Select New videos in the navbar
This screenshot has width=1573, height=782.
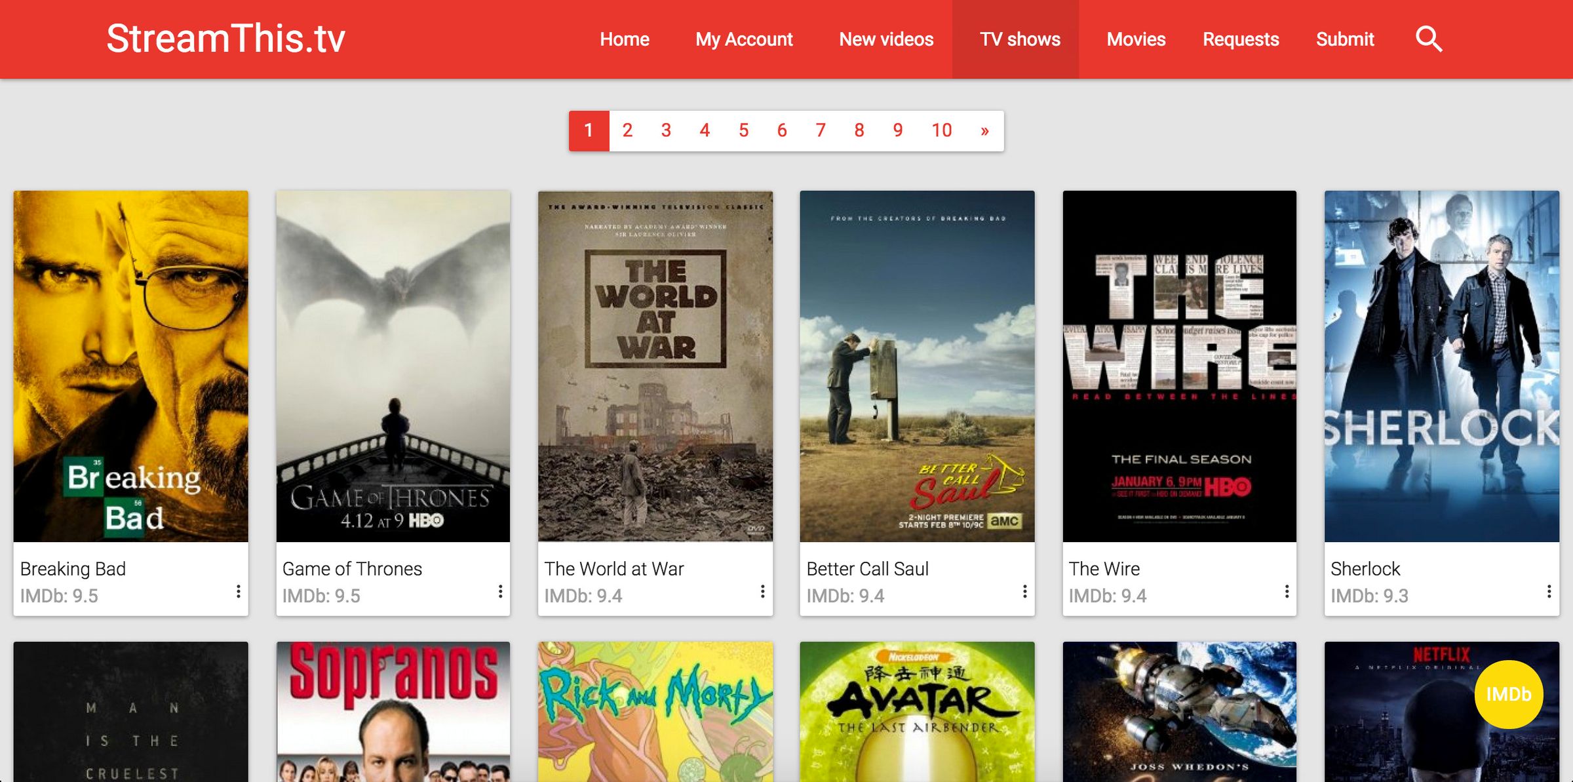(x=886, y=39)
